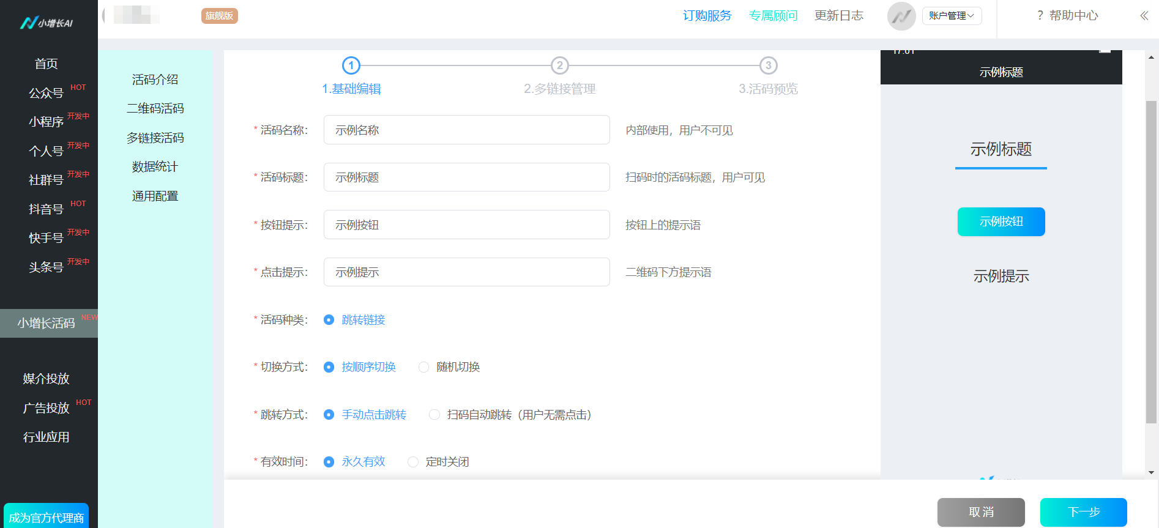Open 小程序 in the sidebar

click(x=47, y=122)
